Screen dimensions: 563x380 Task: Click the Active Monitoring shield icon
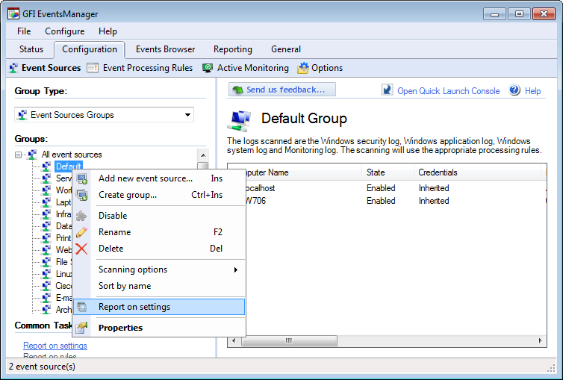207,68
